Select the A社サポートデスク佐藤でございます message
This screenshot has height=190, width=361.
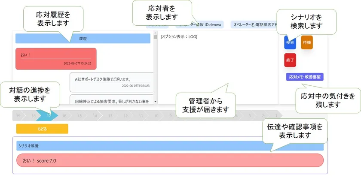pos(112,82)
